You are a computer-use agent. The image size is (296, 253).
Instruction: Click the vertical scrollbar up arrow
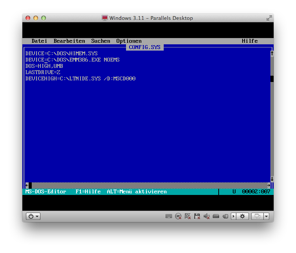(x=272, y=53)
